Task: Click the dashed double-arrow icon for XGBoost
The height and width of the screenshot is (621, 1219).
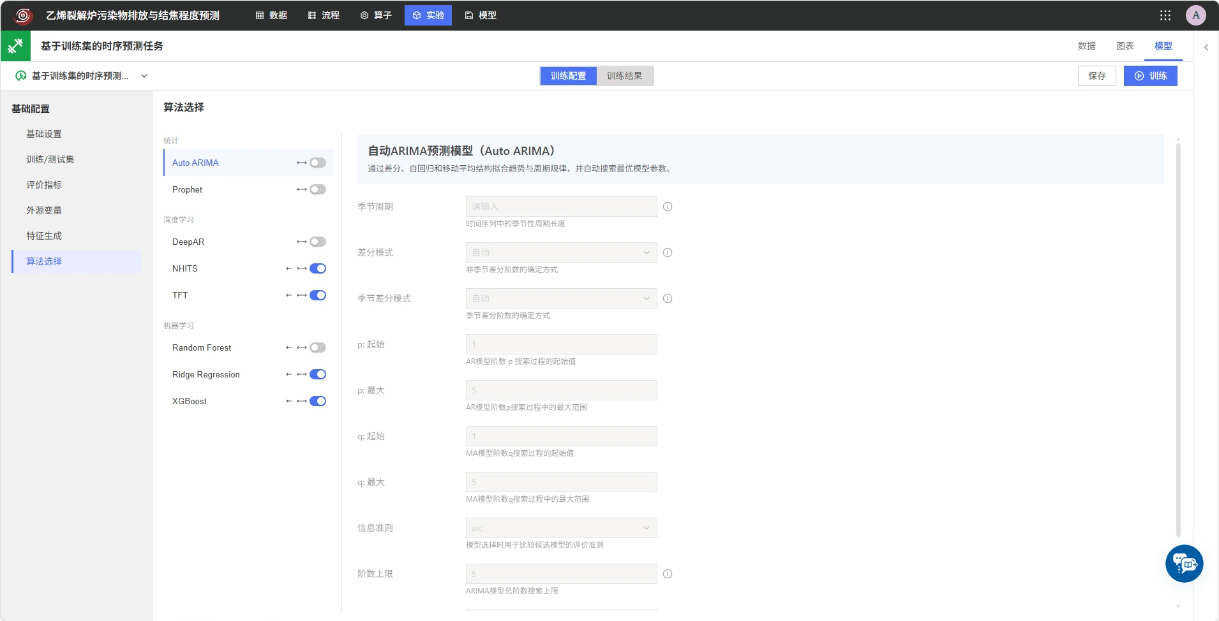Action: (x=302, y=401)
